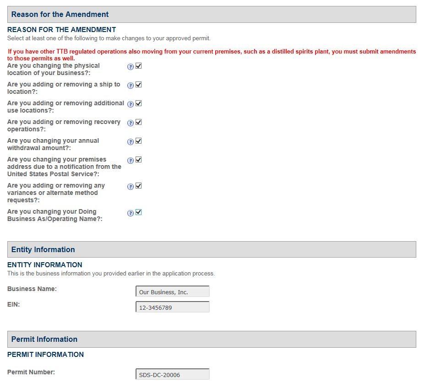Click the EIN field

(173, 307)
